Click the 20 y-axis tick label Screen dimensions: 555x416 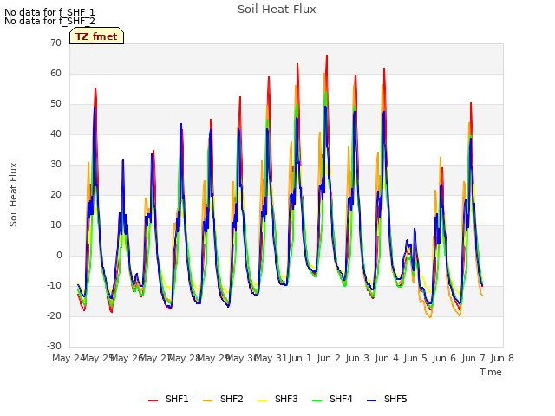coord(55,194)
